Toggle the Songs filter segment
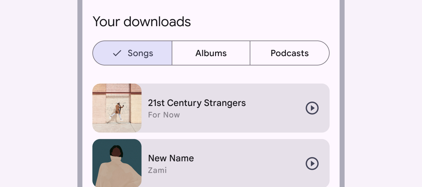Image resolution: width=422 pixels, height=187 pixels. click(132, 53)
